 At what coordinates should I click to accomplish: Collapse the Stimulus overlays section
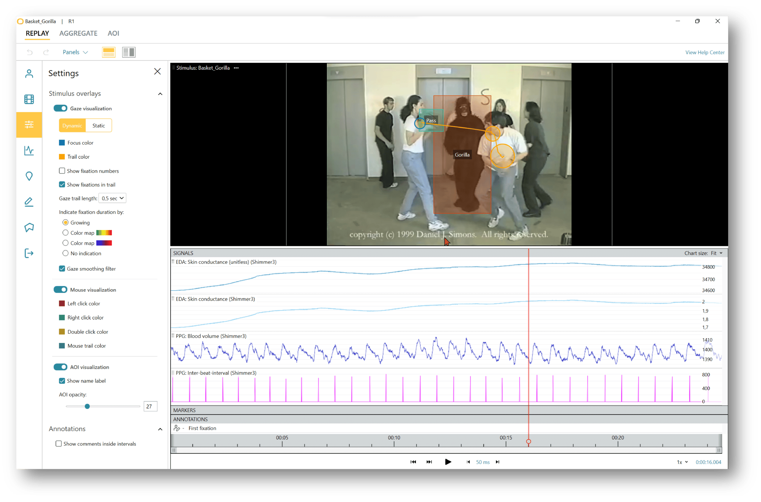click(x=161, y=94)
